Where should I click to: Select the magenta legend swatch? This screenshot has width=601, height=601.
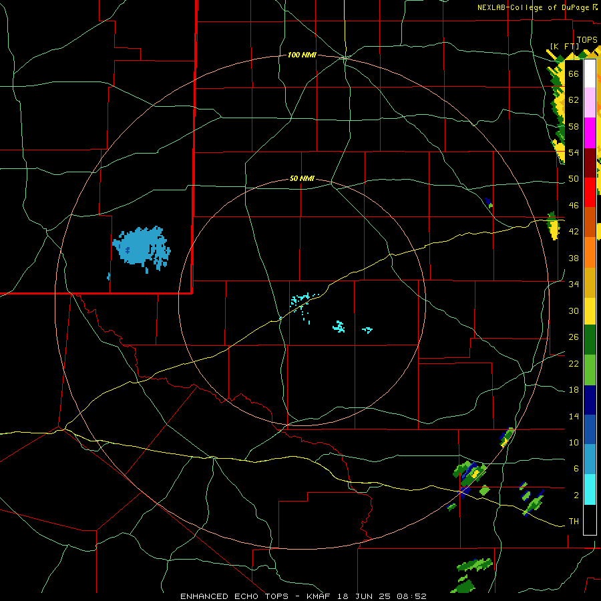590,133
